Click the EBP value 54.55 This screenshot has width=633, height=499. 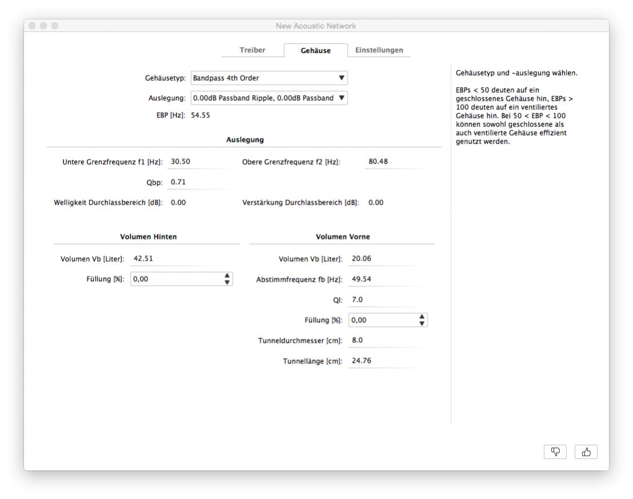pyautogui.click(x=201, y=115)
